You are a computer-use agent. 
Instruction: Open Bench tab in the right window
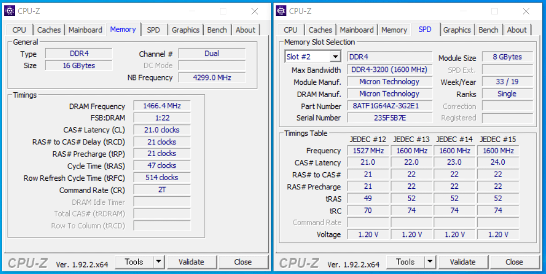[488, 30]
